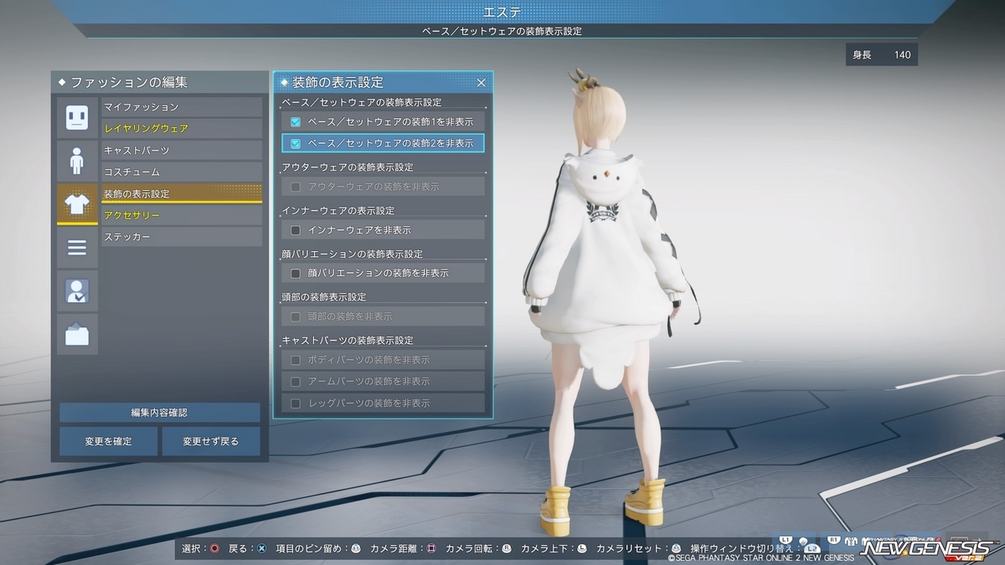1005x565 pixels.
Task: Click the エステ title at top
Action: pyautogui.click(x=502, y=11)
